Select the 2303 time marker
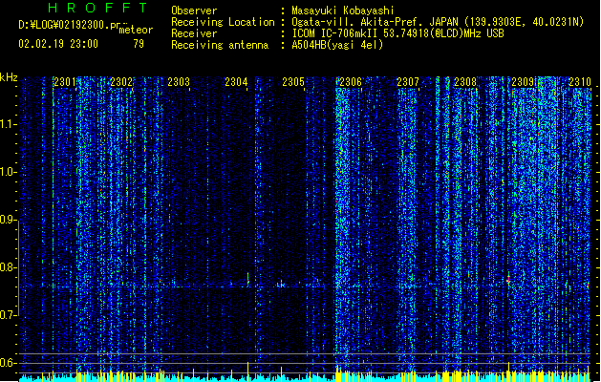601x382 pixels. [x=179, y=82]
